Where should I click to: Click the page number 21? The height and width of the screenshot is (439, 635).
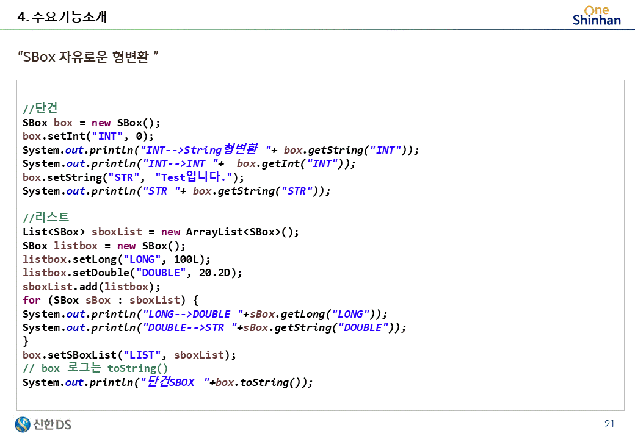609,424
